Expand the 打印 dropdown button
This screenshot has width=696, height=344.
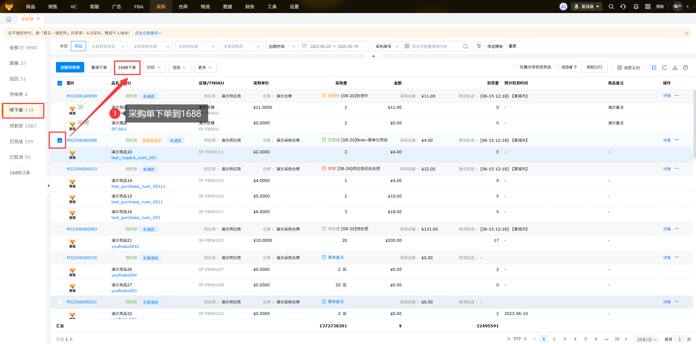[154, 67]
